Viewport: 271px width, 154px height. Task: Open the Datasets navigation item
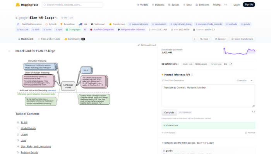pos(158,5)
